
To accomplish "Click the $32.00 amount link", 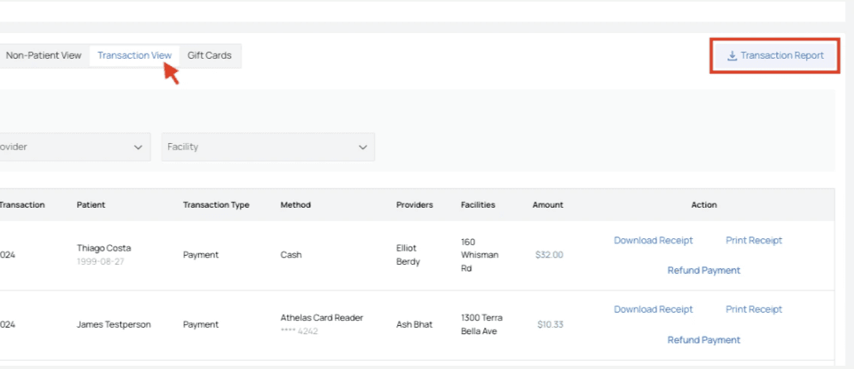I will pyautogui.click(x=549, y=255).
